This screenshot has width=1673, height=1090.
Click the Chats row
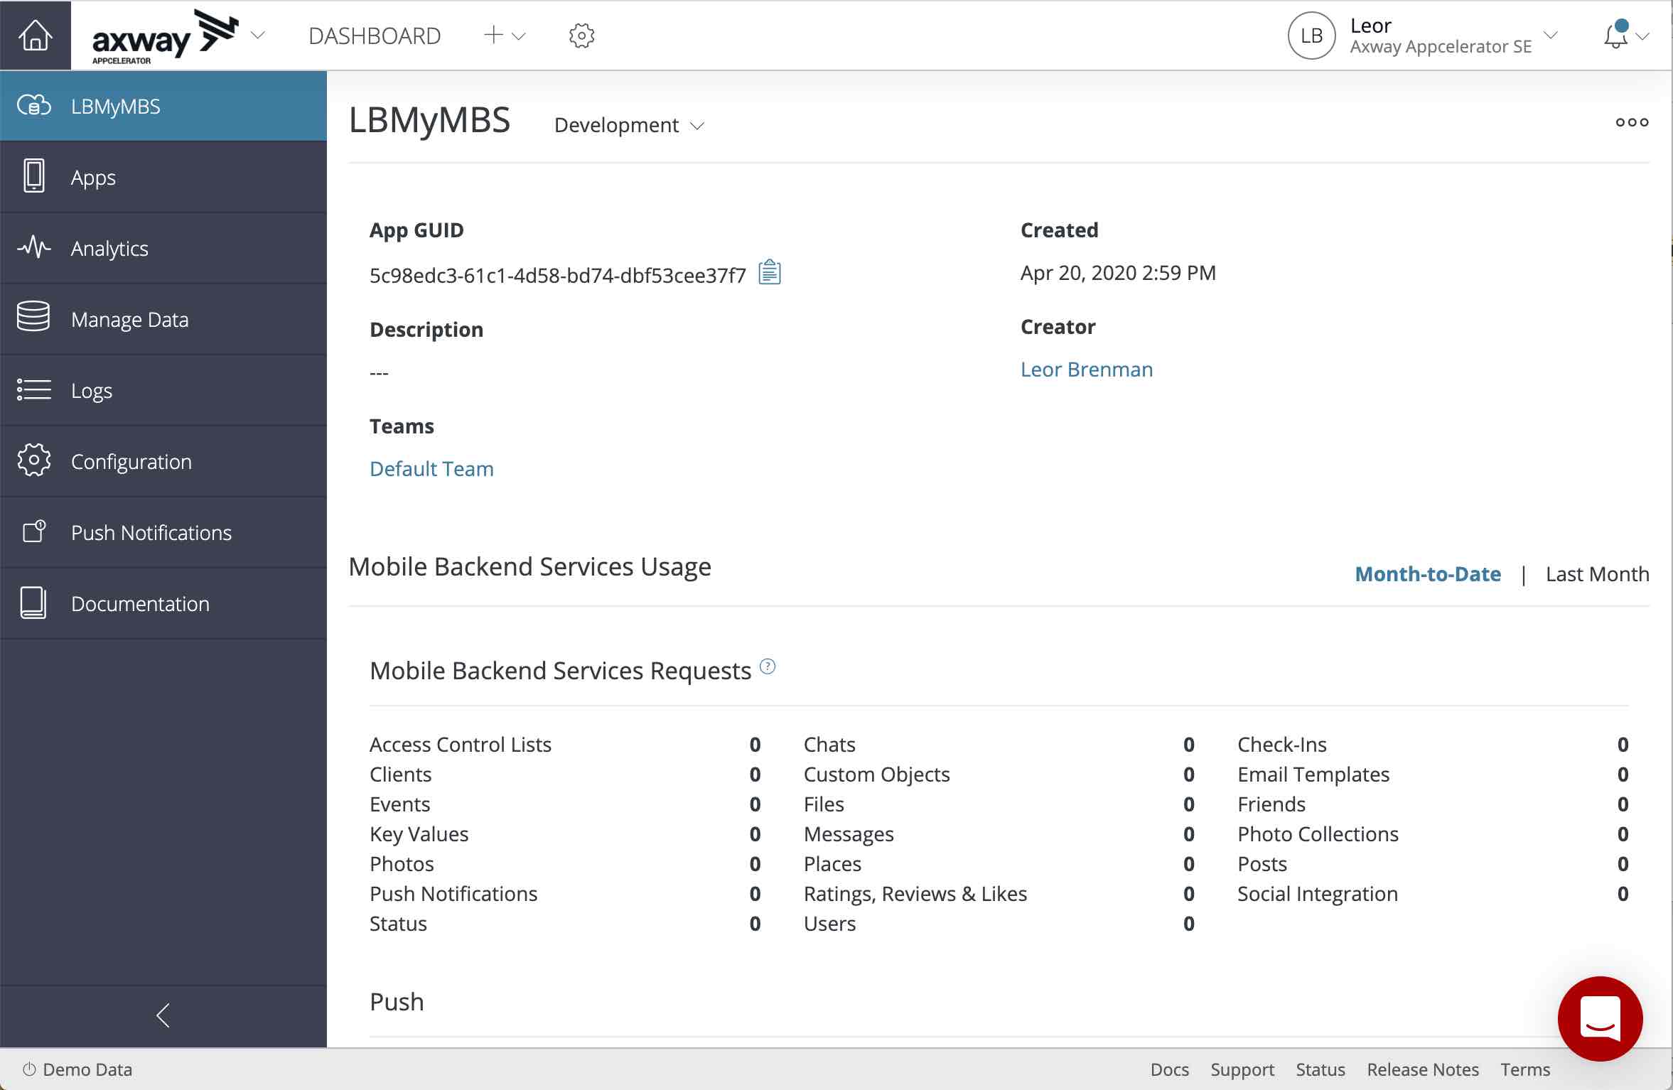click(999, 745)
